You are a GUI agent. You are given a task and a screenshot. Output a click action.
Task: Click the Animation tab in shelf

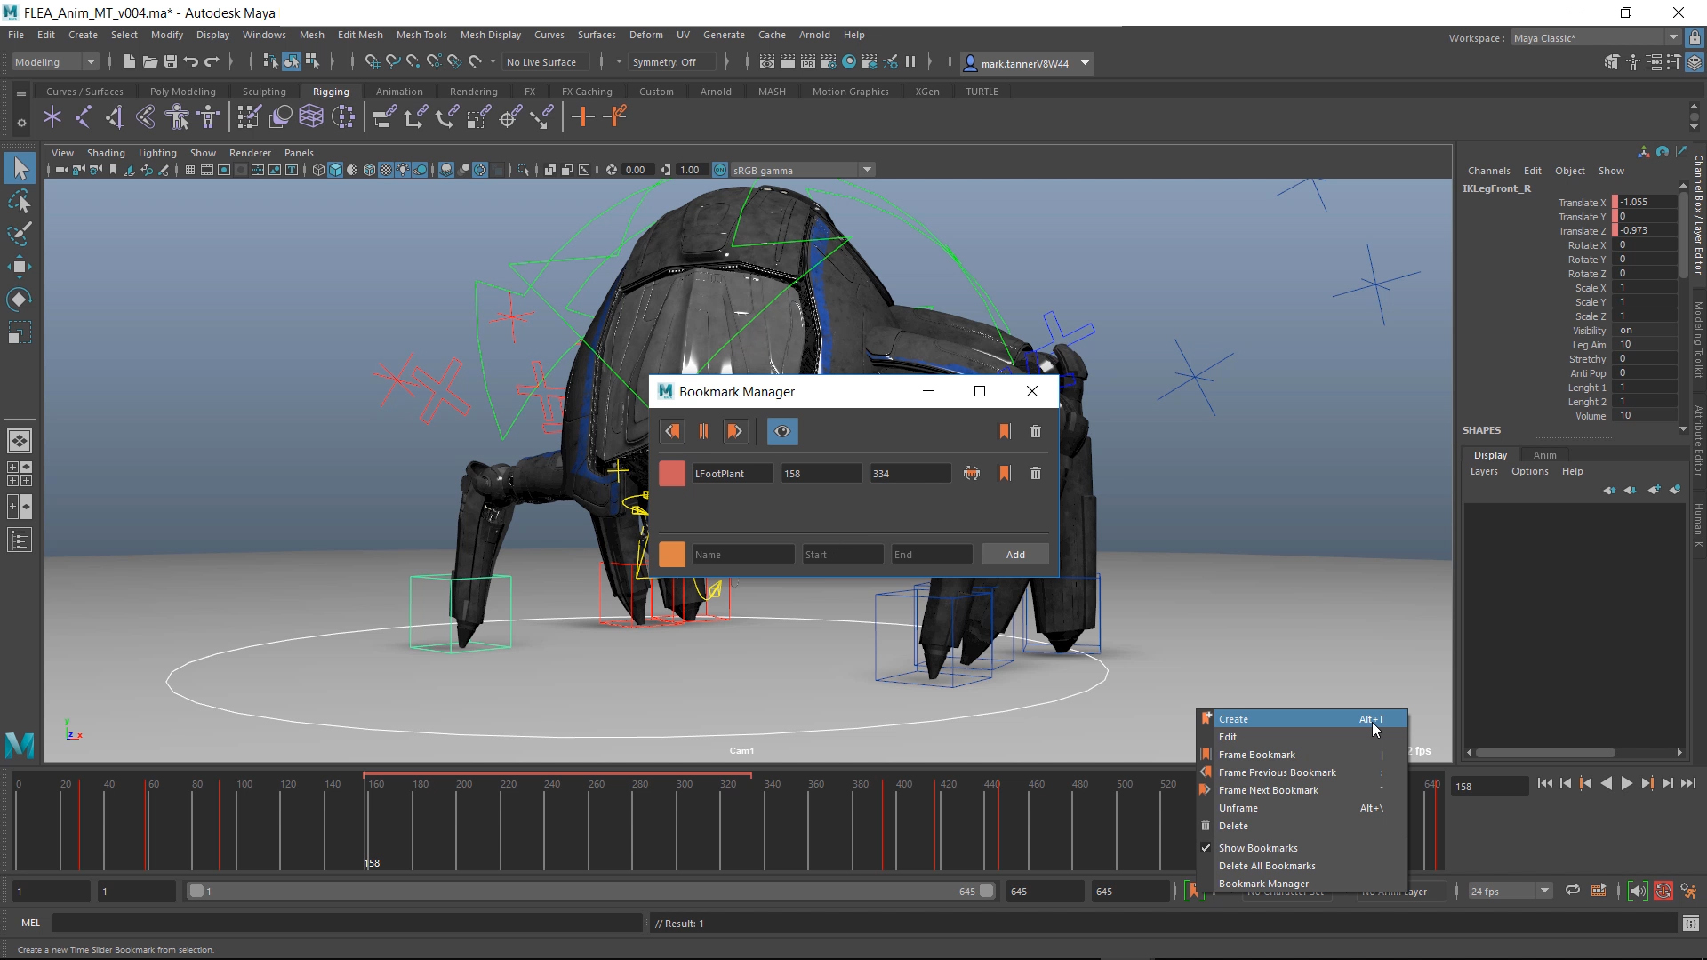click(398, 92)
